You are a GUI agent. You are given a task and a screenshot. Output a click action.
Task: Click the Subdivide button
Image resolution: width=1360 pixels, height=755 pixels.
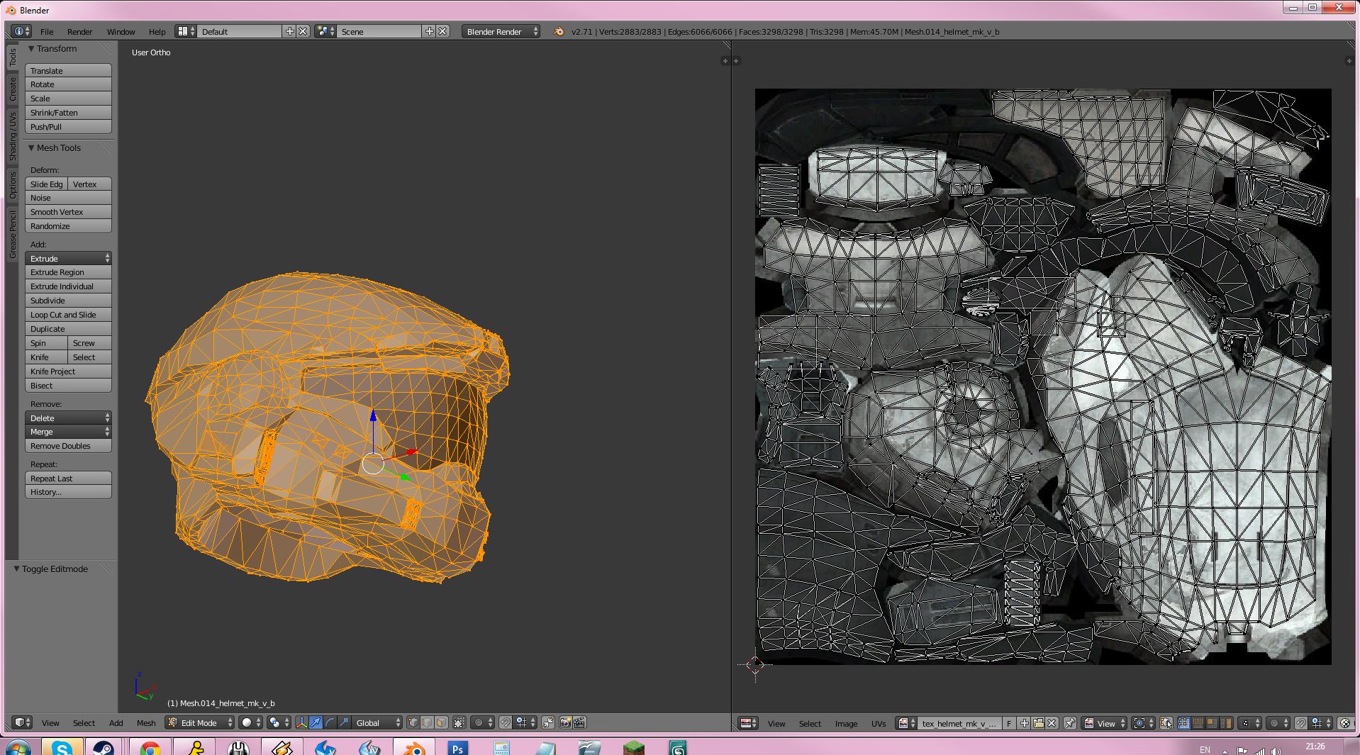pyautogui.click(x=68, y=300)
